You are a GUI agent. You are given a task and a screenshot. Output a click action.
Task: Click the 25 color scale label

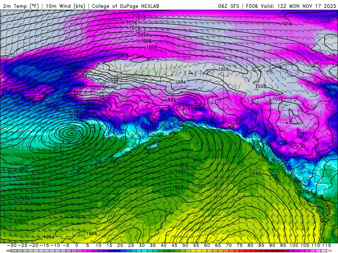coord(131,245)
